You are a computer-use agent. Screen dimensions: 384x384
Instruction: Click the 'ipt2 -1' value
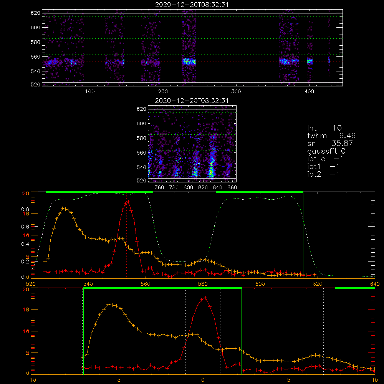[x=323, y=174]
